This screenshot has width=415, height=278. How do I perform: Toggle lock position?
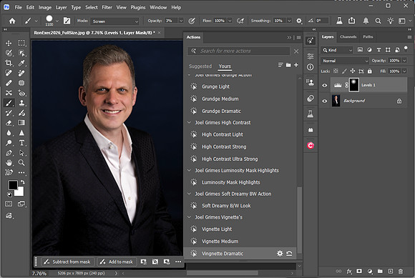pyautogui.click(x=353, y=71)
